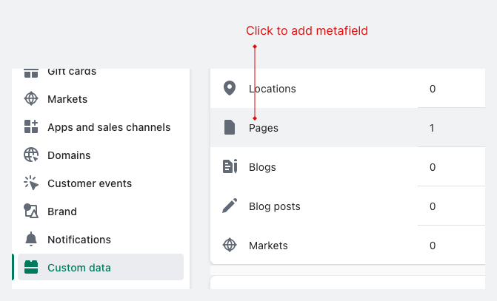The image size is (497, 301).
Task: Click the Customer events sparkle cursor icon
Action: [31, 183]
